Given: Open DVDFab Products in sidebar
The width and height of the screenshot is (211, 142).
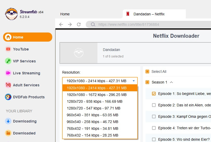Looking at the screenshot, I should [29, 97].
